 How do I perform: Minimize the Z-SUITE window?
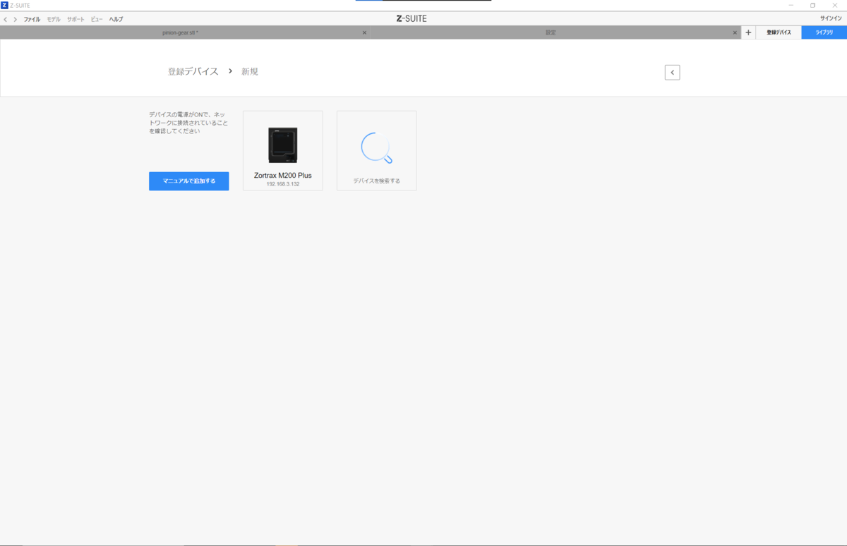[x=791, y=5]
